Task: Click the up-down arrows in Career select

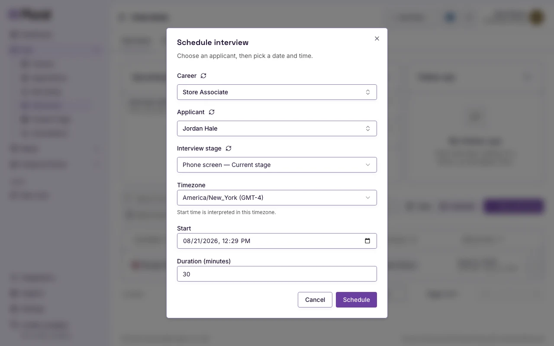Action: (x=368, y=92)
